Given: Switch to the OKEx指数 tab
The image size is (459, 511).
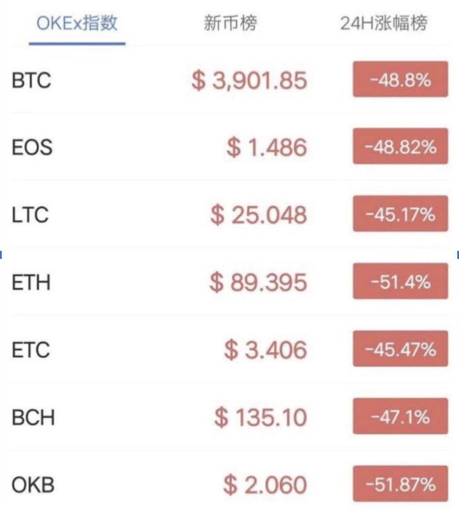Looking at the screenshot, I should (x=77, y=24).
